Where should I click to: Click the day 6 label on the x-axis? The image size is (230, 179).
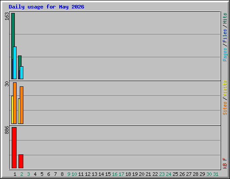[49, 174]
